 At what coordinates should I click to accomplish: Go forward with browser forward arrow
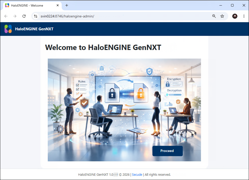click(15, 16)
